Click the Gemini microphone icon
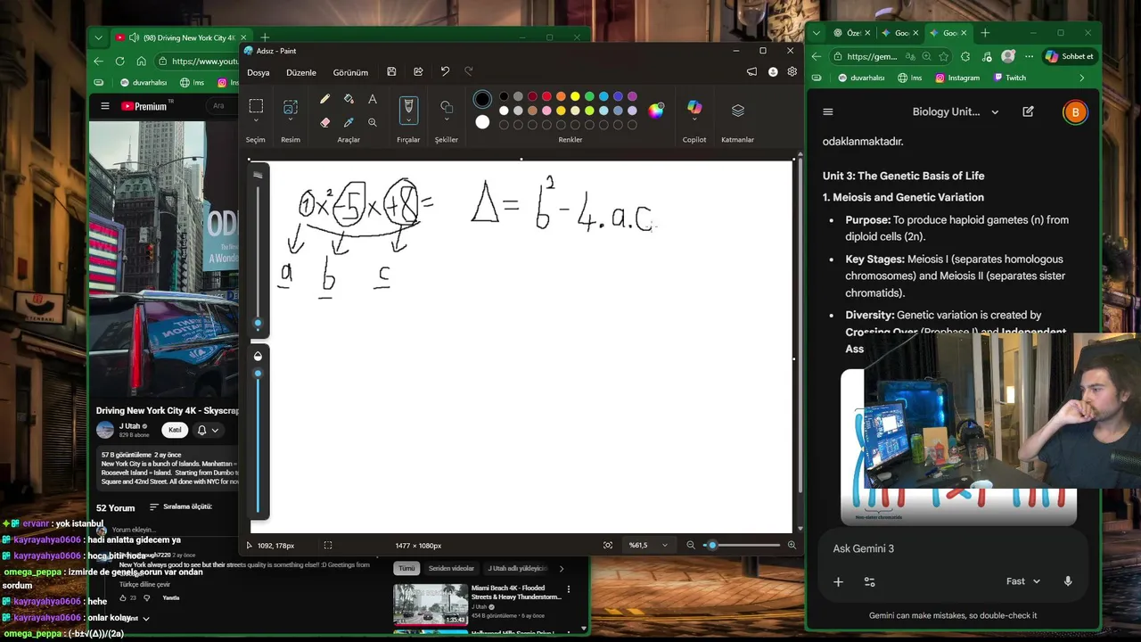The image size is (1141, 642). (1068, 581)
